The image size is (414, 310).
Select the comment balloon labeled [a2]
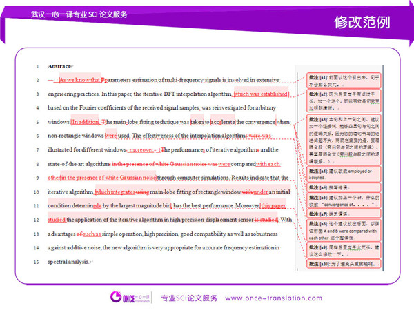tap(344, 101)
